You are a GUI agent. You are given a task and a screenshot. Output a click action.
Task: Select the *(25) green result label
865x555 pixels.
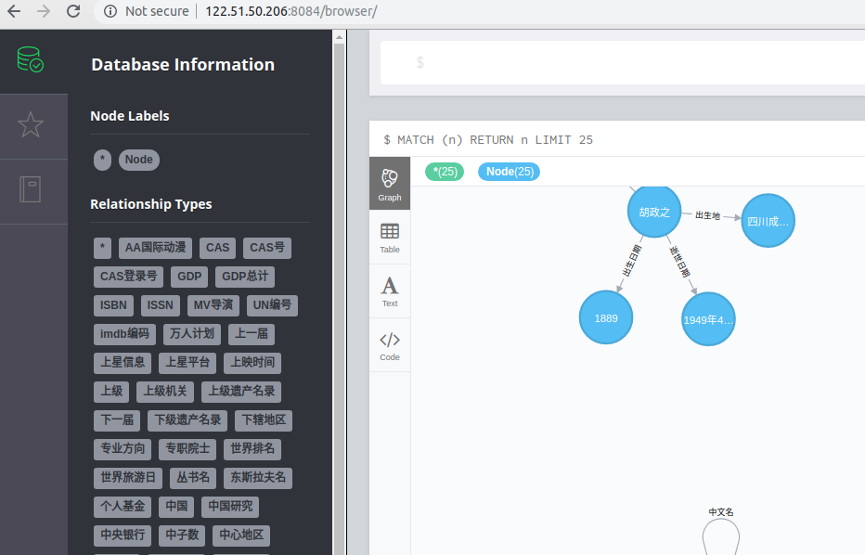tap(445, 172)
